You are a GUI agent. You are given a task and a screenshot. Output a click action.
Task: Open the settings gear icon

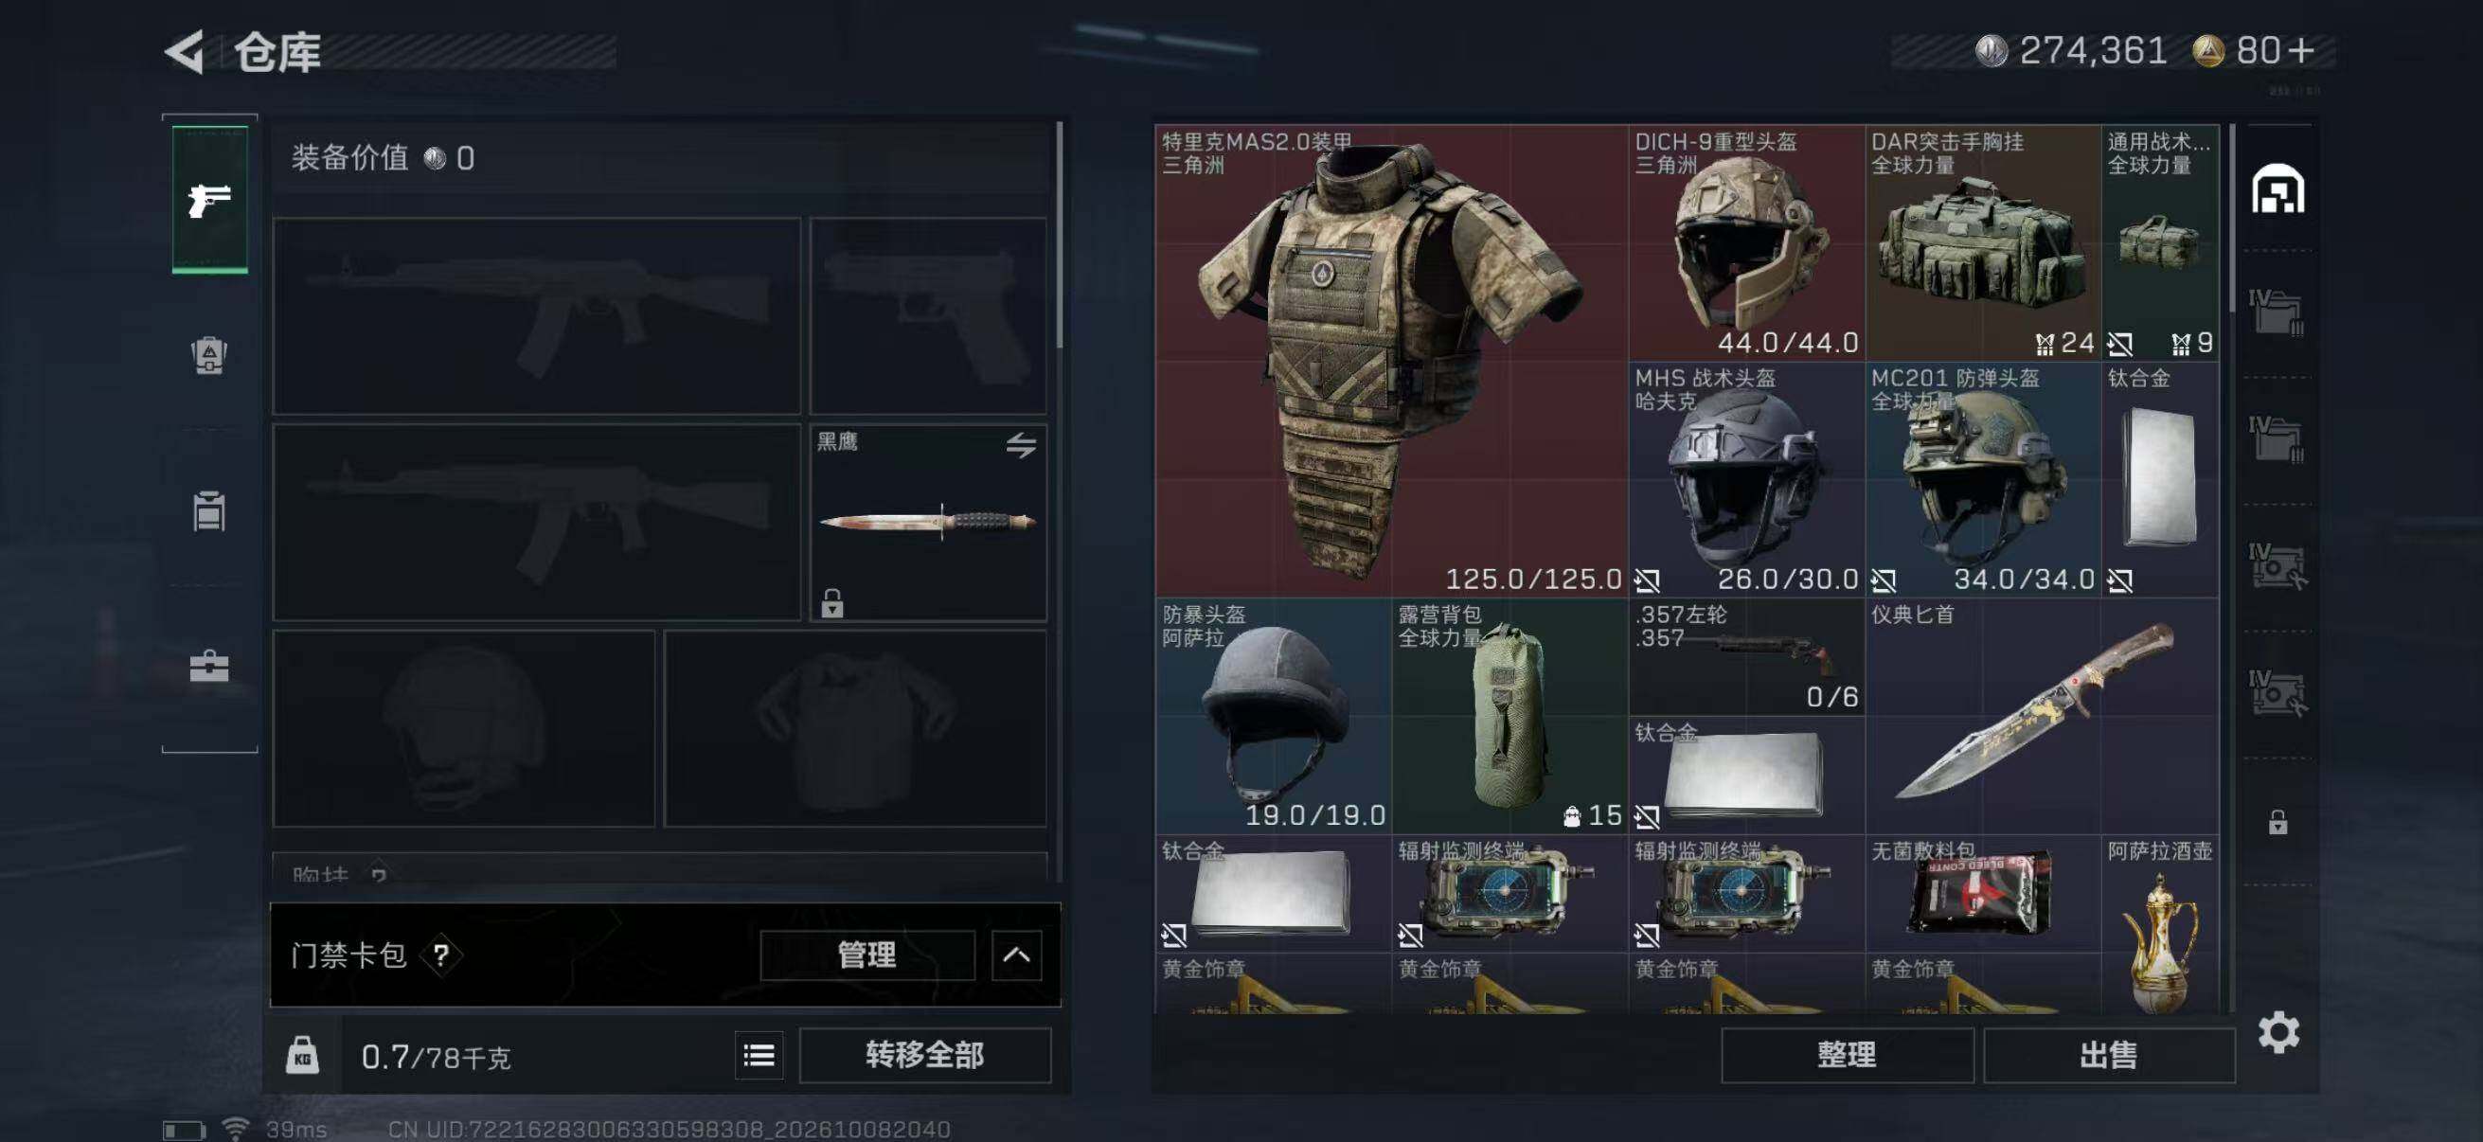pos(2278,1033)
